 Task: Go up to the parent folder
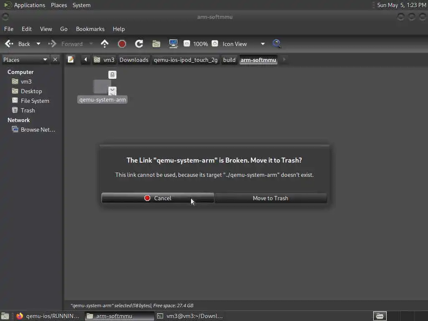104,44
